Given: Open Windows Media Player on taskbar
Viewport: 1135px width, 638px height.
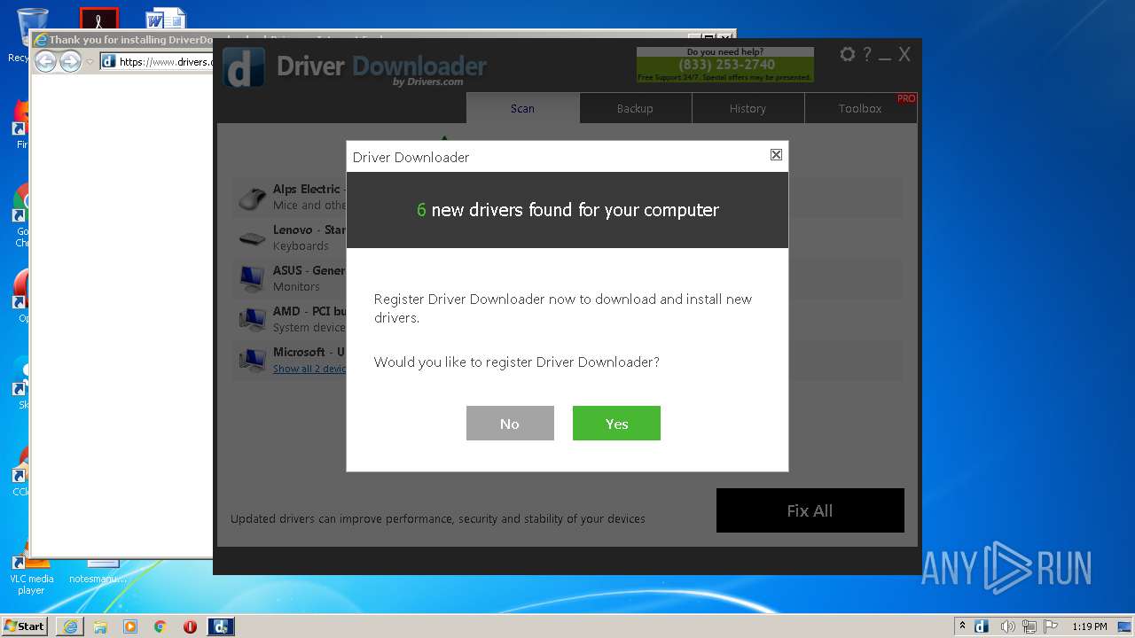Looking at the screenshot, I should [x=130, y=626].
